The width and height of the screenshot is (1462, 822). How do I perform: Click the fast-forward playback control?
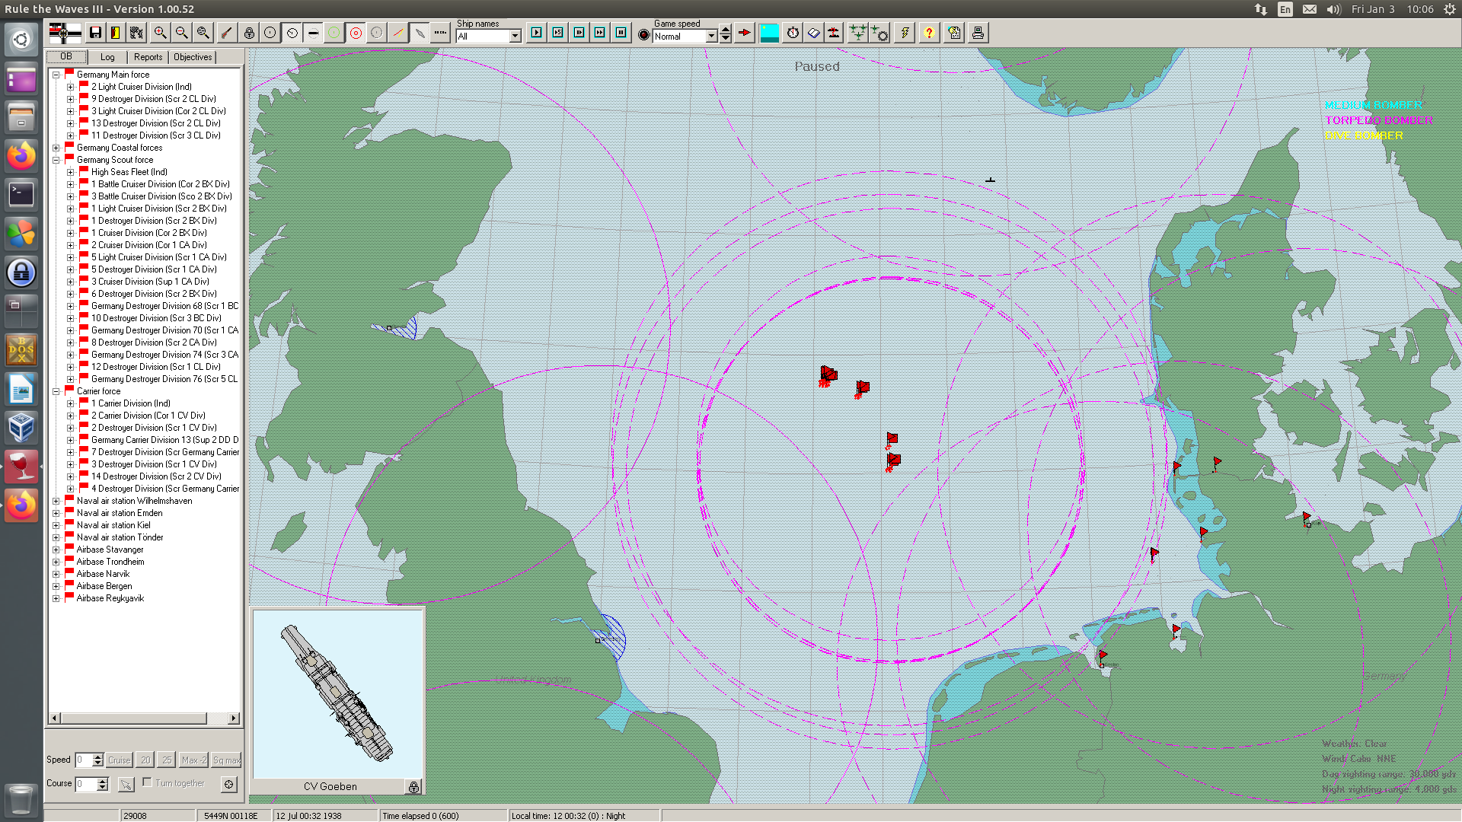tap(600, 33)
